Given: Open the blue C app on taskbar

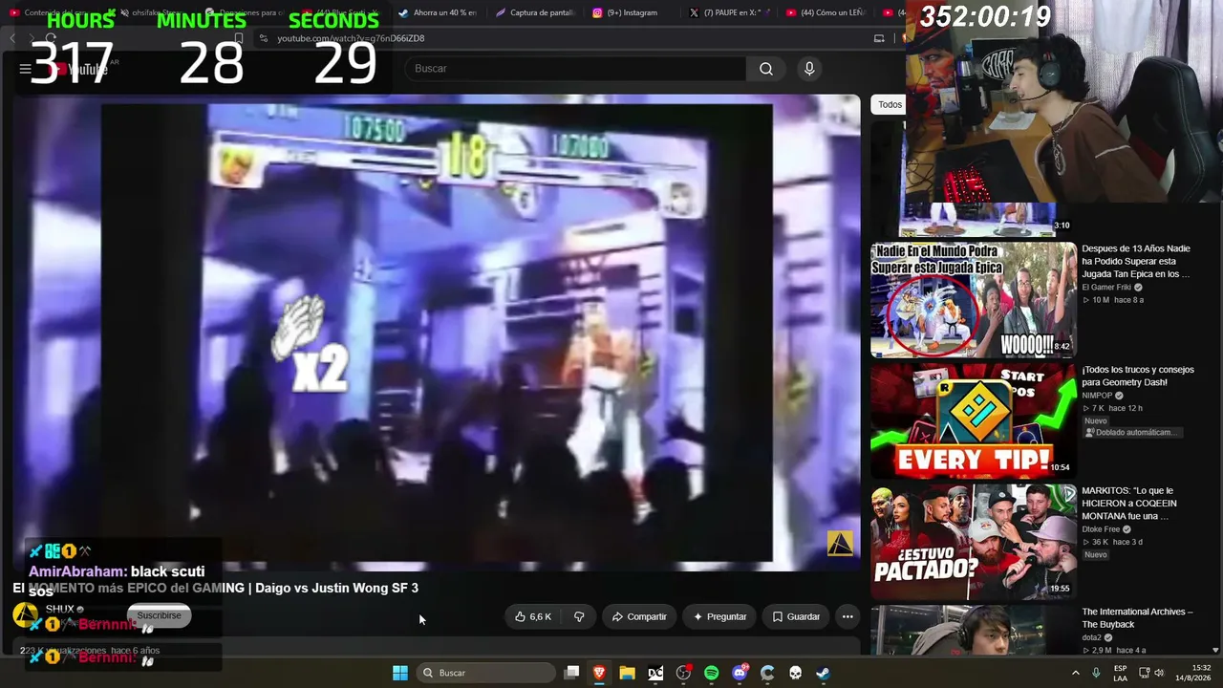Looking at the screenshot, I should 767,673.
